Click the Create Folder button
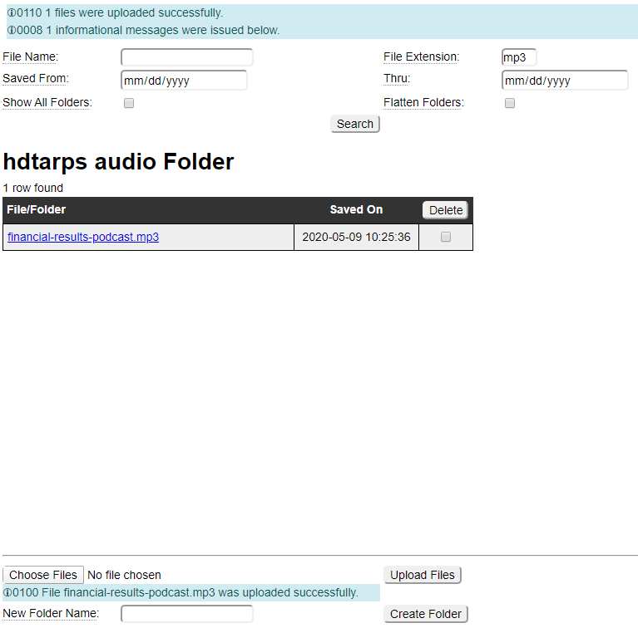This screenshot has width=638, height=628. coord(426,614)
